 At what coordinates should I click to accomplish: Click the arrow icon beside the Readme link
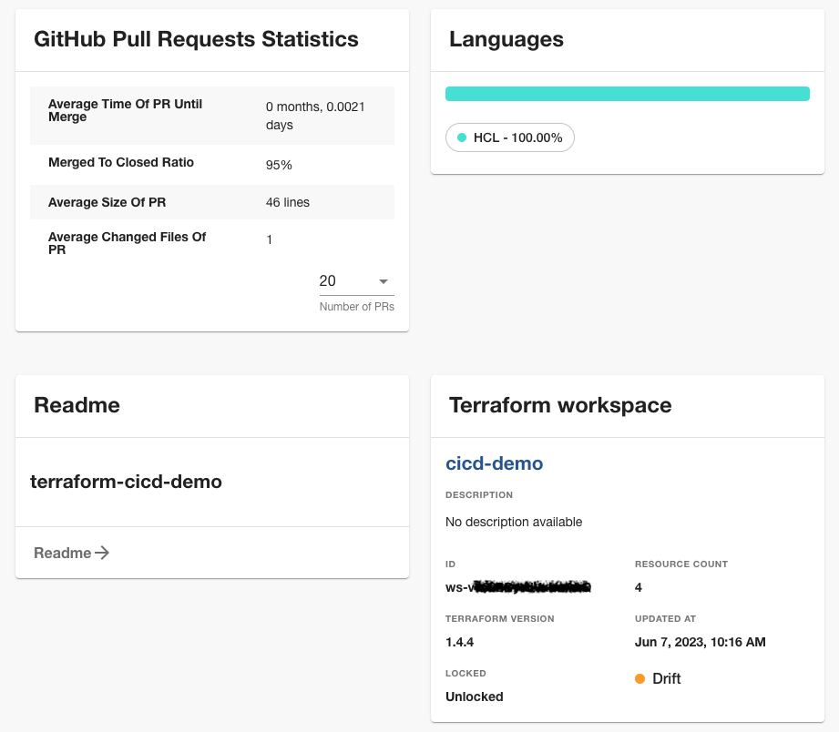click(103, 553)
